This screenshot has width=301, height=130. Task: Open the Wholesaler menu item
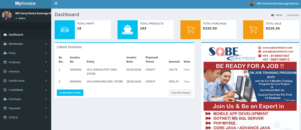click(25, 44)
